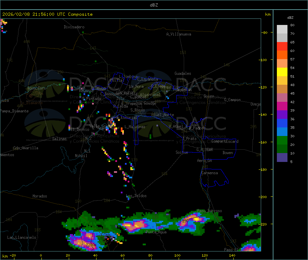Click the Nihuil location label

(x=81, y=156)
